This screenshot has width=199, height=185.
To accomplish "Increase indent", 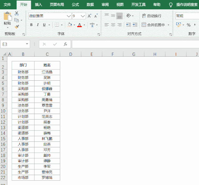I will 135,25.
